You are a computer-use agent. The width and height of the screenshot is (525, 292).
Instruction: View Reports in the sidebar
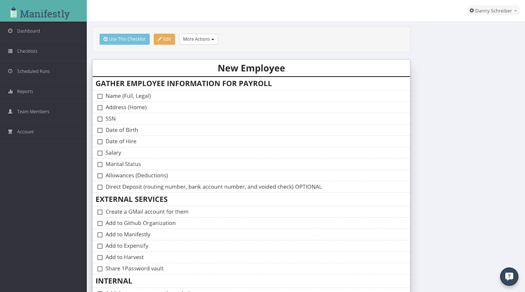pos(43,91)
